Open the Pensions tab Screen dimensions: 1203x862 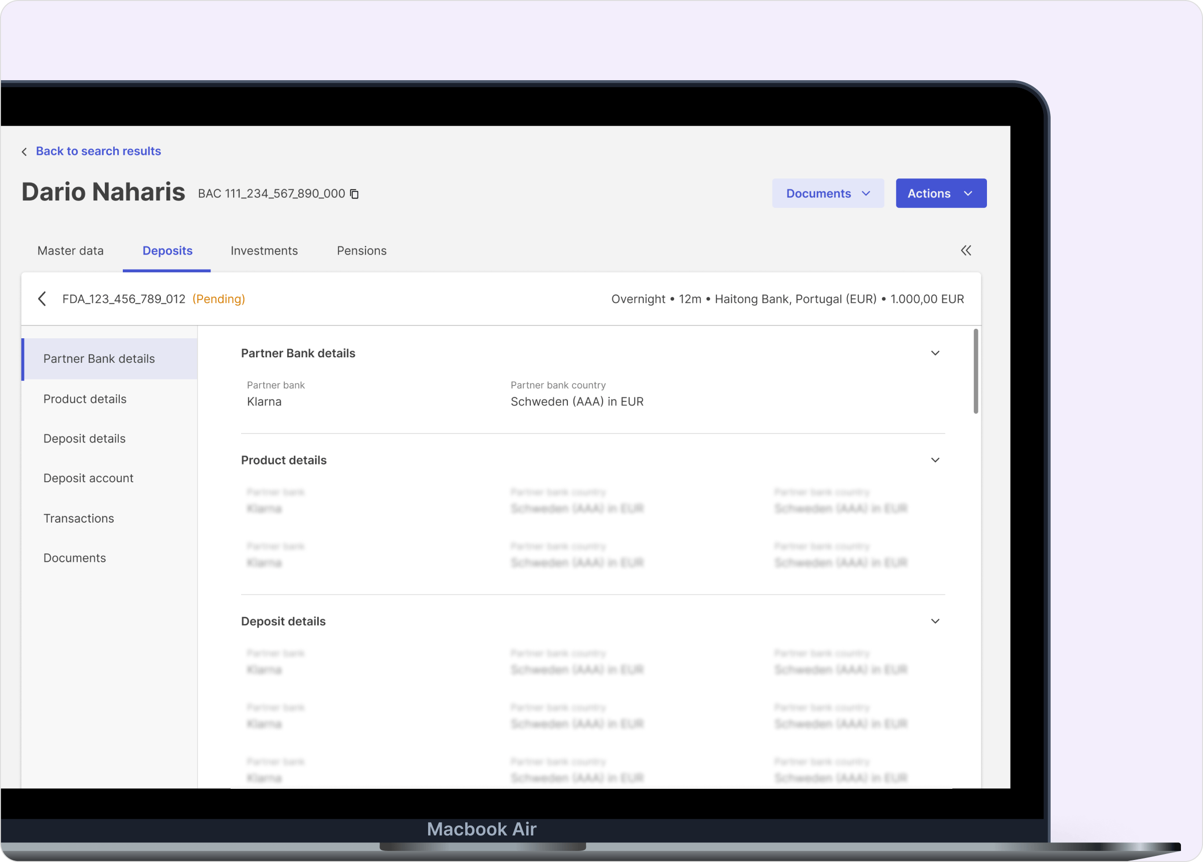pyautogui.click(x=361, y=251)
